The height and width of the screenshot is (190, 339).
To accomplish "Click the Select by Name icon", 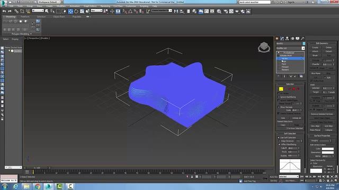I will coord(52,11).
